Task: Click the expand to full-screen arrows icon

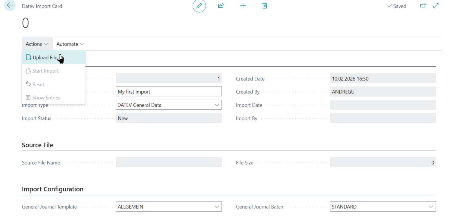Action: (x=436, y=6)
